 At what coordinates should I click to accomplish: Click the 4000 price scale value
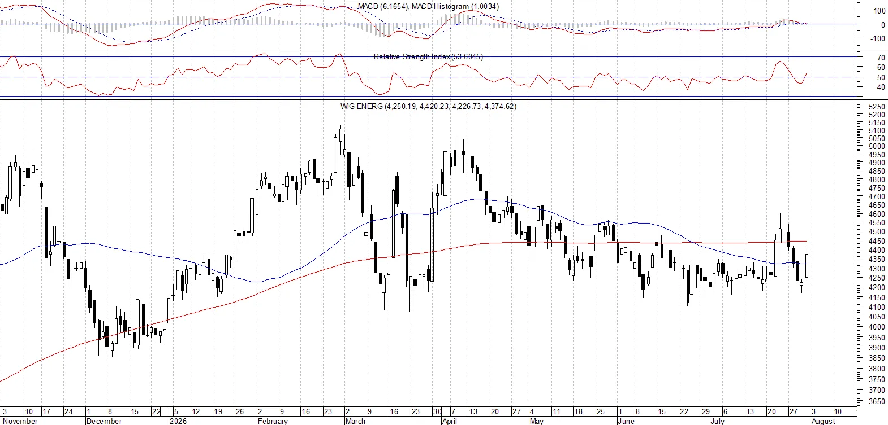tap(877, 327)
